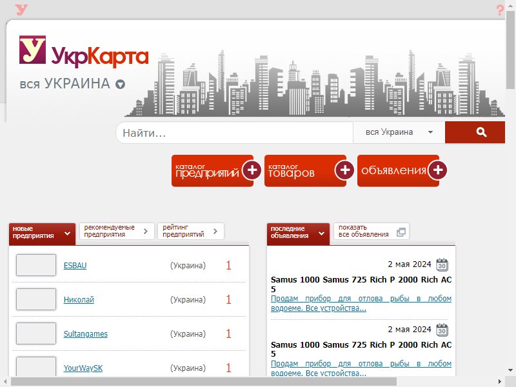Click the Николай logo thumbnail placeholder

36,299
